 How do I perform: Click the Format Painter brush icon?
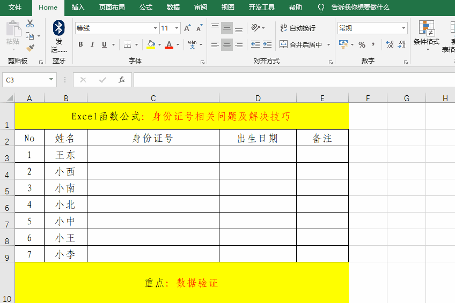[30, 48]
